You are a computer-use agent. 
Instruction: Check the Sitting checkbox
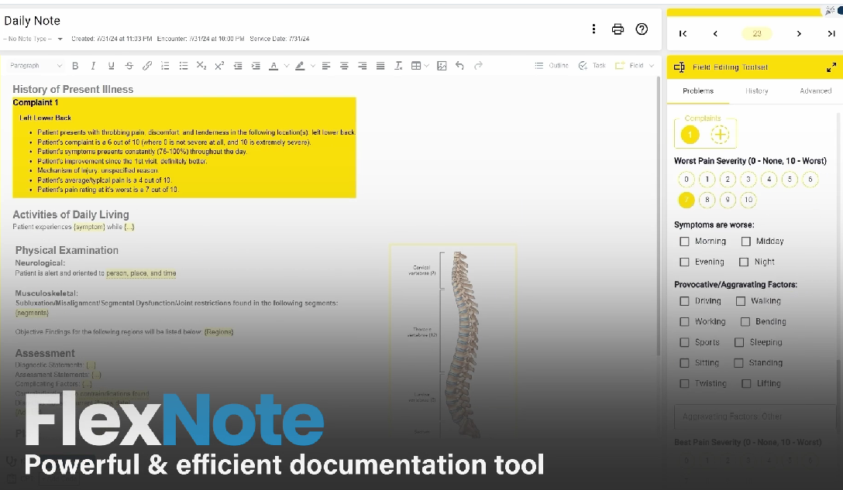point(684,362)
